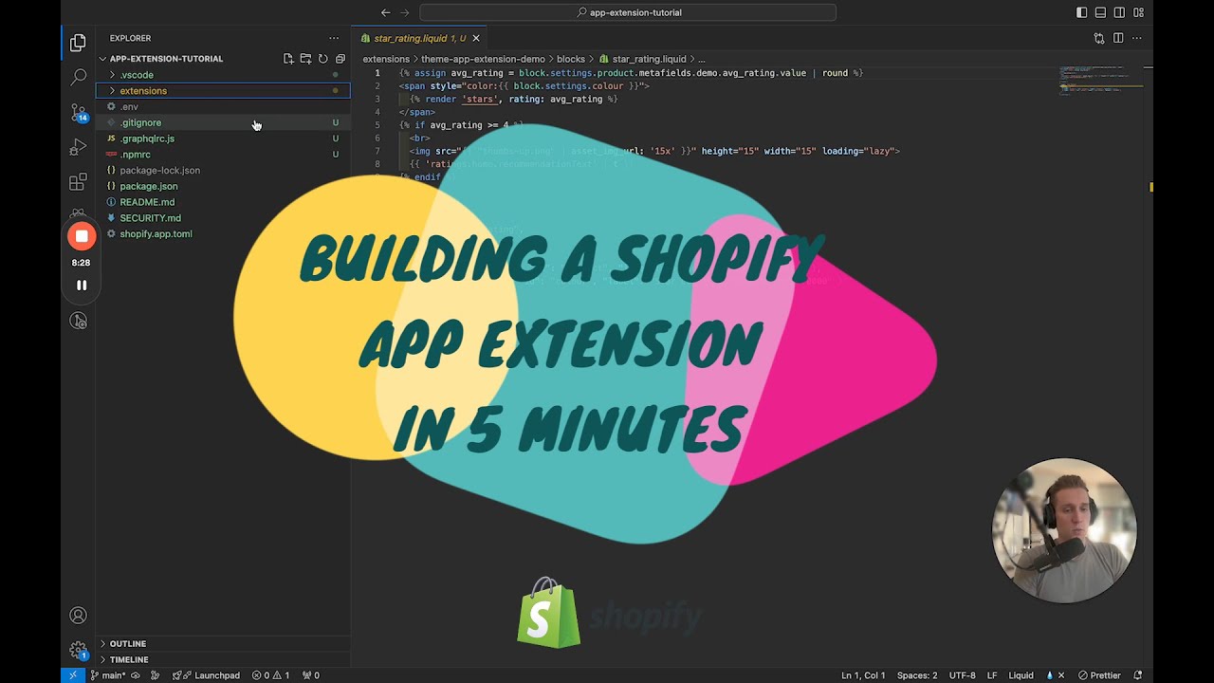
Task: Toggle the secondary side bar from the title bar
Action: click(x=1119, y=12)
